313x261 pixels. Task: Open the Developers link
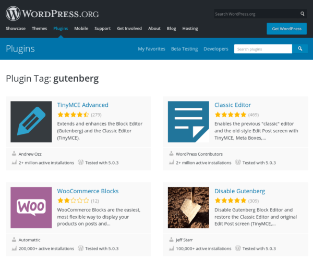coord(216,49)
